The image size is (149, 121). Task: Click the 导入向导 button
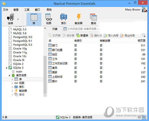(111, 36)
